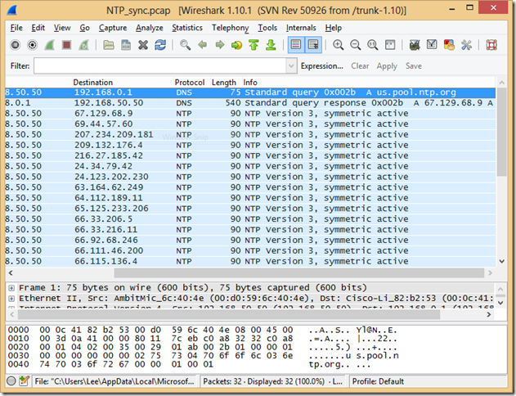
Task: Click Profile: Default in status bar
Action: [x=378, y=381]
